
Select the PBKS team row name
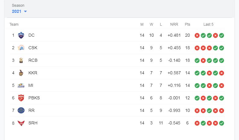point(34,98)
